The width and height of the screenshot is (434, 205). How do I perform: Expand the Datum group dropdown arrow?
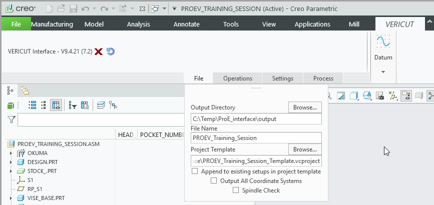point(383,72)
